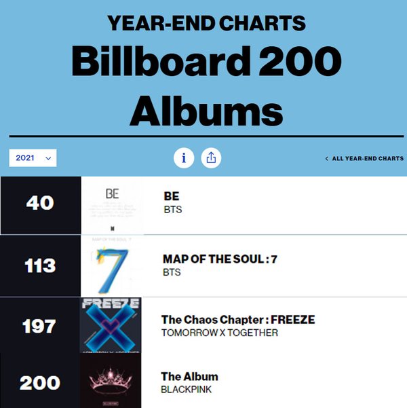Select the rank 197 chart position box
Viewport: 407px width, 408px height.
point(40,325)
